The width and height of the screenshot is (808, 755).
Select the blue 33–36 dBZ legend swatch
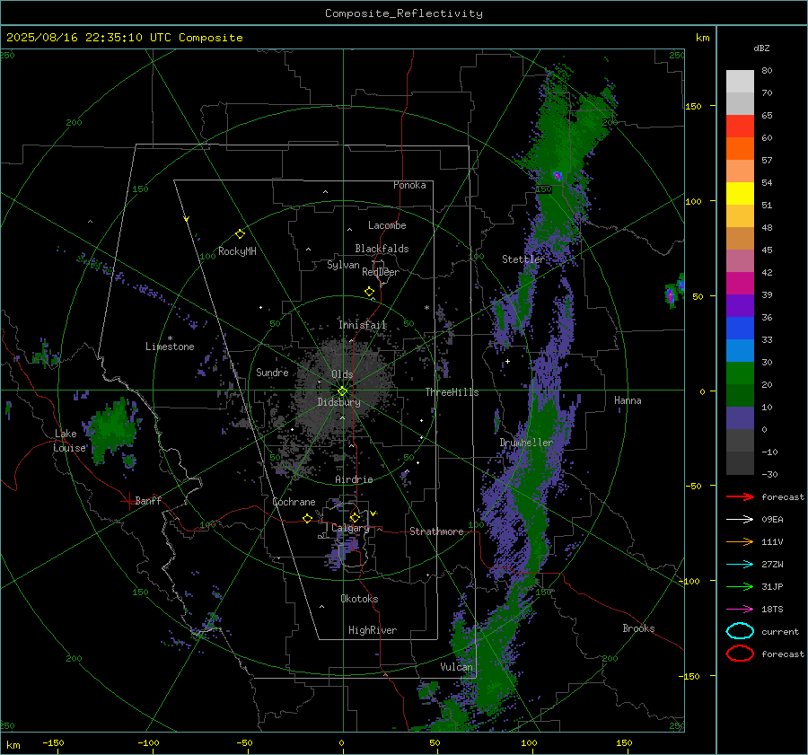click(x=740, y=329)
